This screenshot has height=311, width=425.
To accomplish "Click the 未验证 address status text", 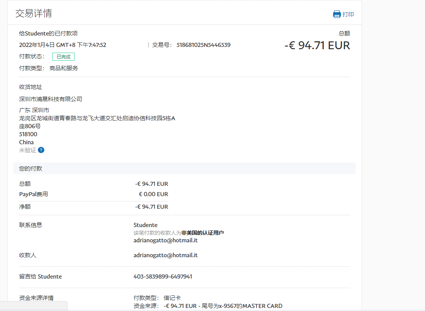I will 28,150.
